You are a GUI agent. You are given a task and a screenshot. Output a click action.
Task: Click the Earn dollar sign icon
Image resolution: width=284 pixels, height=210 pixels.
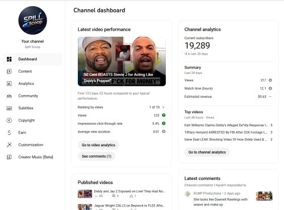(x=9, y=133)
